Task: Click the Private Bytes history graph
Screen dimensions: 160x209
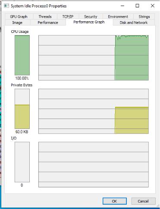Action: (x=94, y=111)
